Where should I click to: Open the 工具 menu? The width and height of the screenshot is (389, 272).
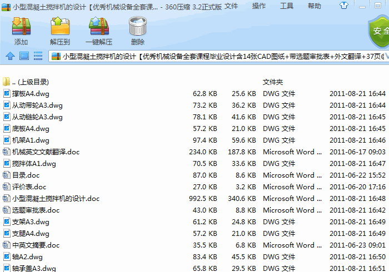(287, 6)
